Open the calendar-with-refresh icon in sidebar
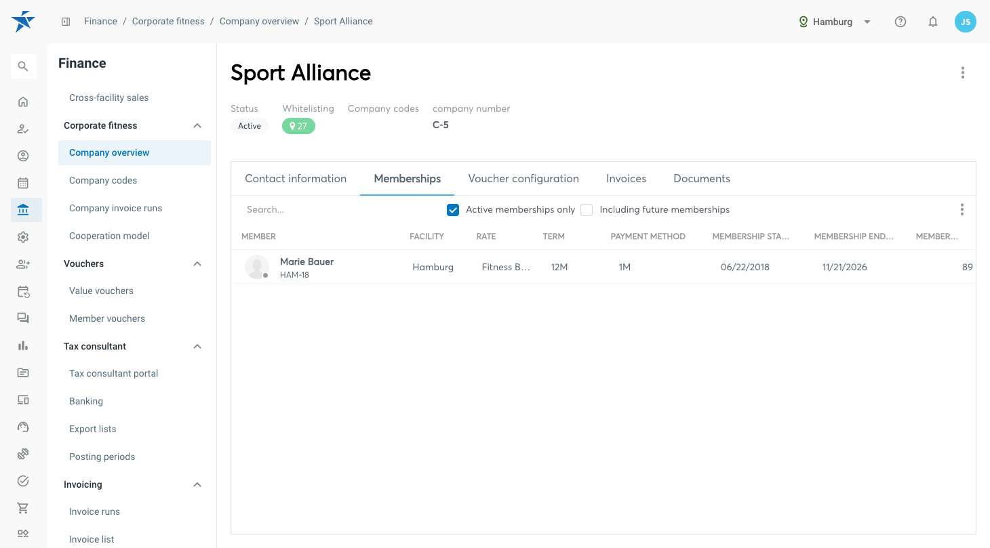The width and height of the screenshot is (990, 548). pyautogui.click(x=23, y=291)
